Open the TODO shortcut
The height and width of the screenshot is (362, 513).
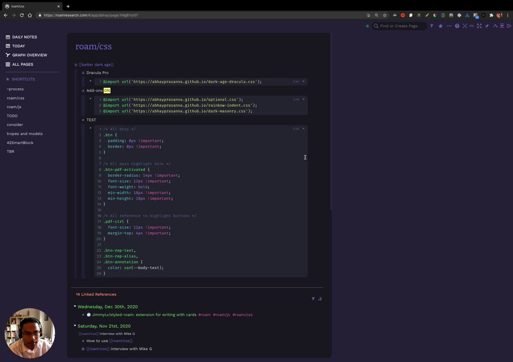pos(12,116)
